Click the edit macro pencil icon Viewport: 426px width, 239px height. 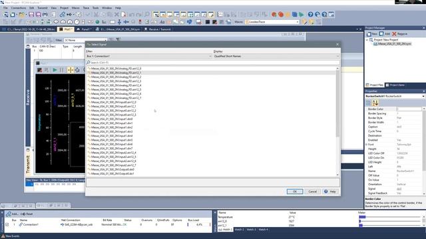pyautogui.click(x=304, y=22)
